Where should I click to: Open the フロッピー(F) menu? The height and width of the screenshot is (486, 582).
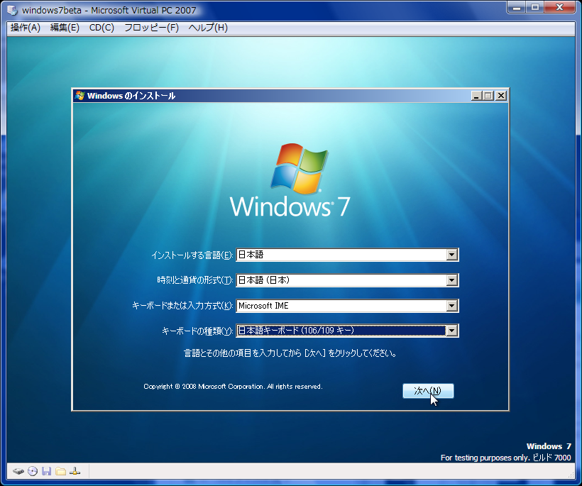click(151, 28)
